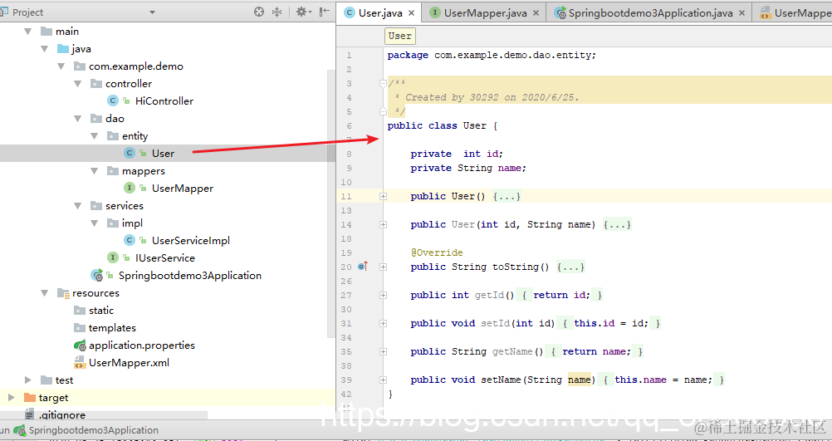The height and width of the screenshot is (441, 832).
Task: Click the @Override annotation text
Action: click(x=437, y=252)
